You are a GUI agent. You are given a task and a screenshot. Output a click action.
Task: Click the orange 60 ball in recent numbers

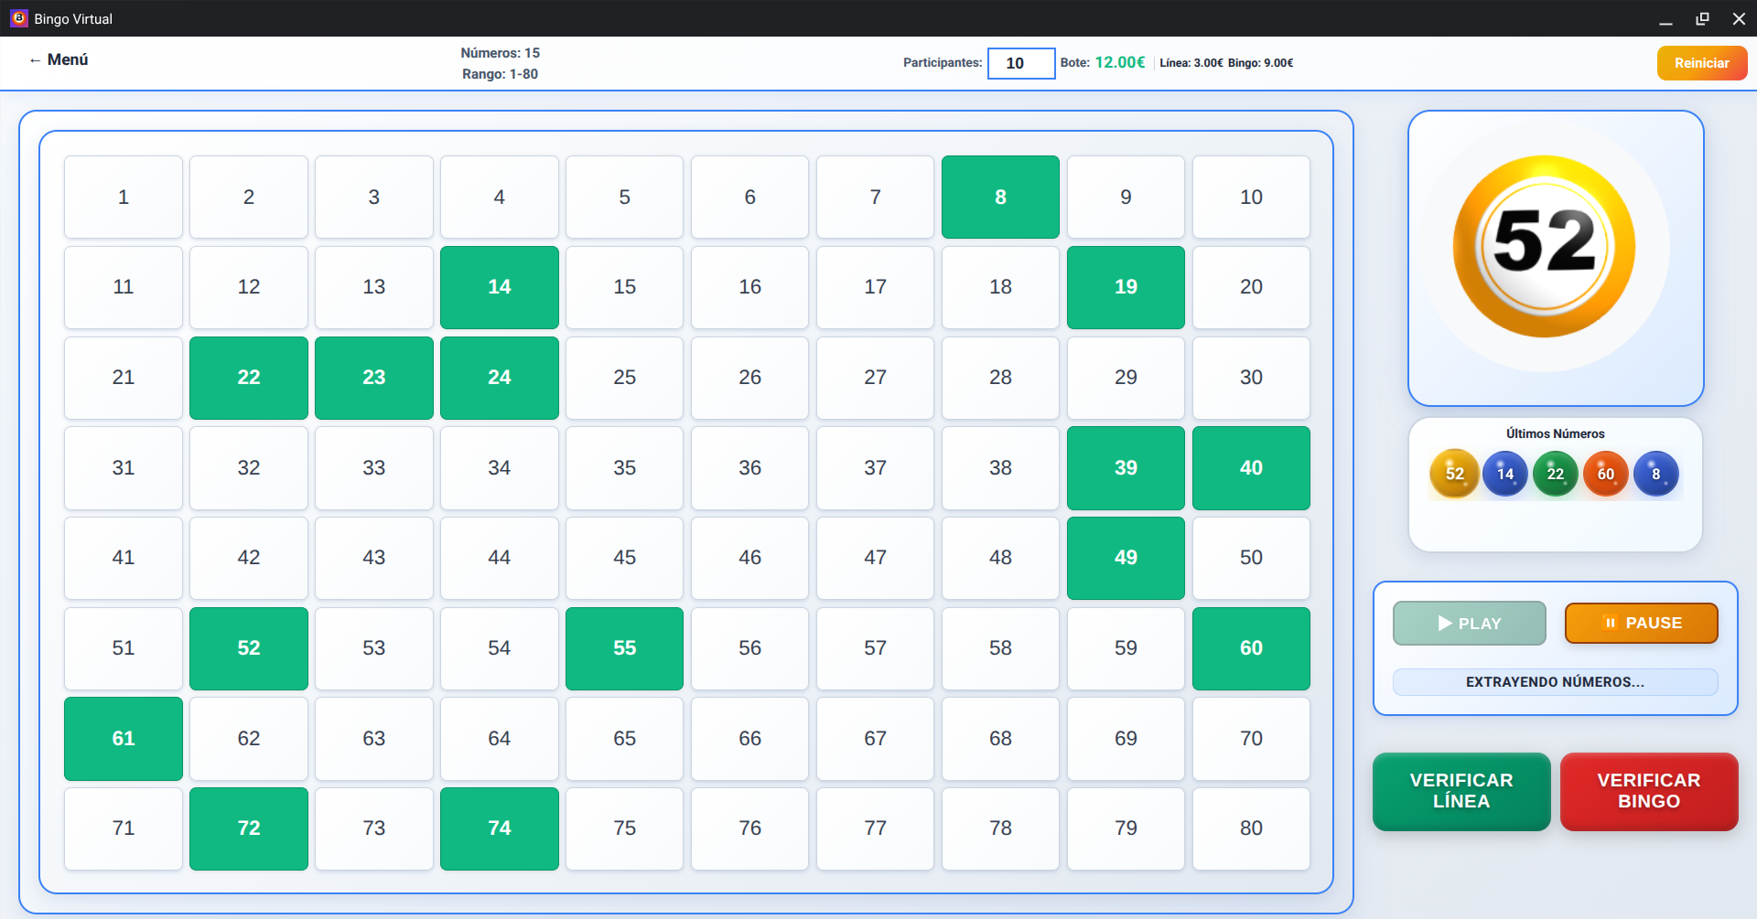(x=1605, y=474)
